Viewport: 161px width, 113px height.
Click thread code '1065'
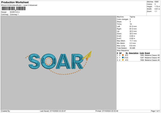tap(142, 55)
